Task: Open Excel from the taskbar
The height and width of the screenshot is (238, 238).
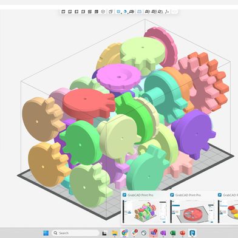Action: coord(172,233)
